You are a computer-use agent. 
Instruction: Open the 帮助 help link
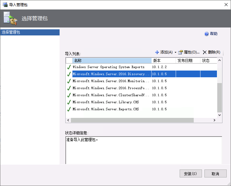click(x=214, y=34)
